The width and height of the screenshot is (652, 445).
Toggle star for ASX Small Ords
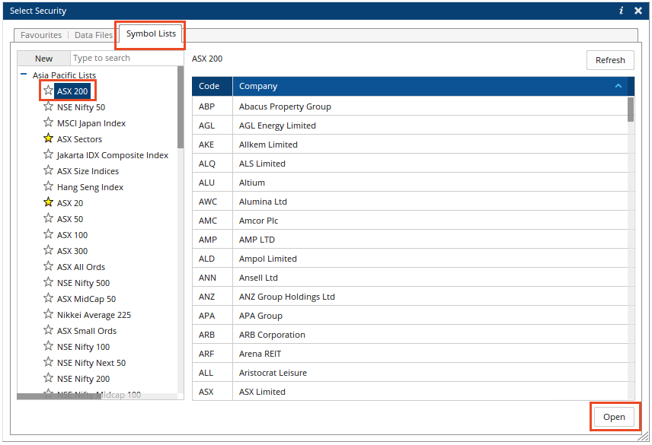point(48,330)
